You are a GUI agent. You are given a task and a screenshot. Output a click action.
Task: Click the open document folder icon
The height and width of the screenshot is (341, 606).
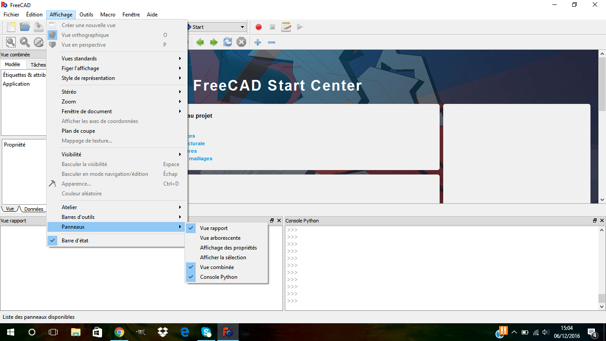(x=25, y=27)
